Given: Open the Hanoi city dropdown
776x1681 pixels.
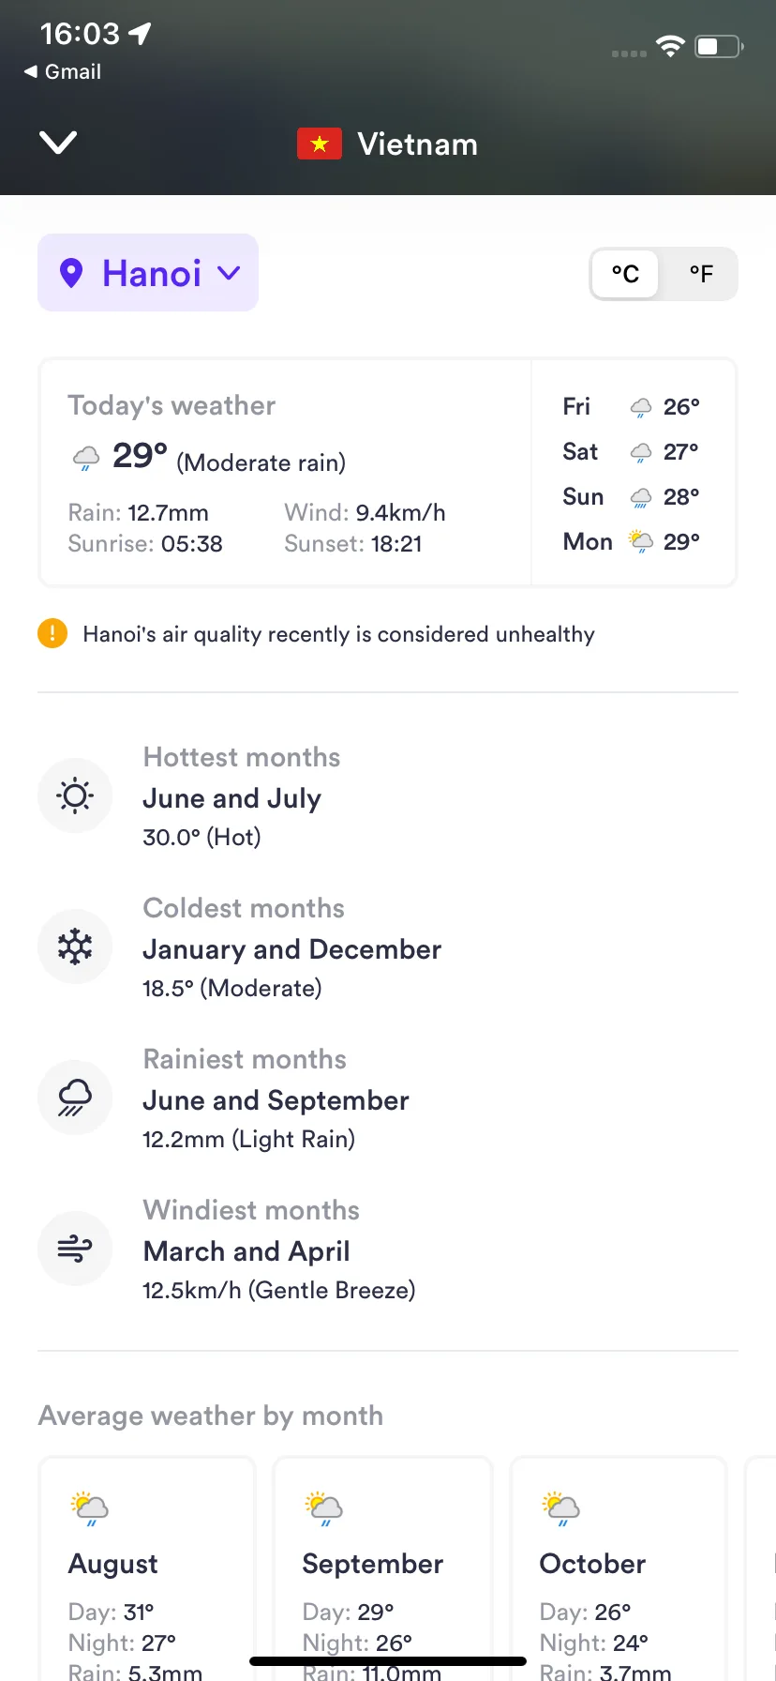Looking at the screenshot, I should click(148, 273).
